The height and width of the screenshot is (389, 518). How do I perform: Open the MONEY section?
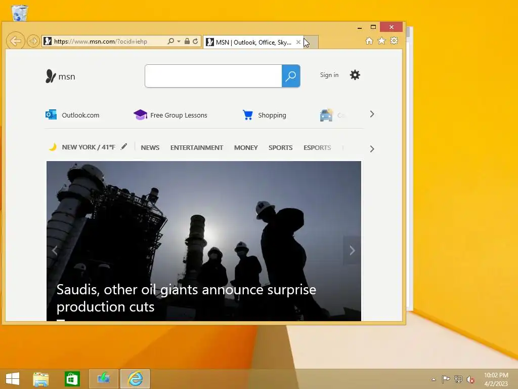[246, 147]
